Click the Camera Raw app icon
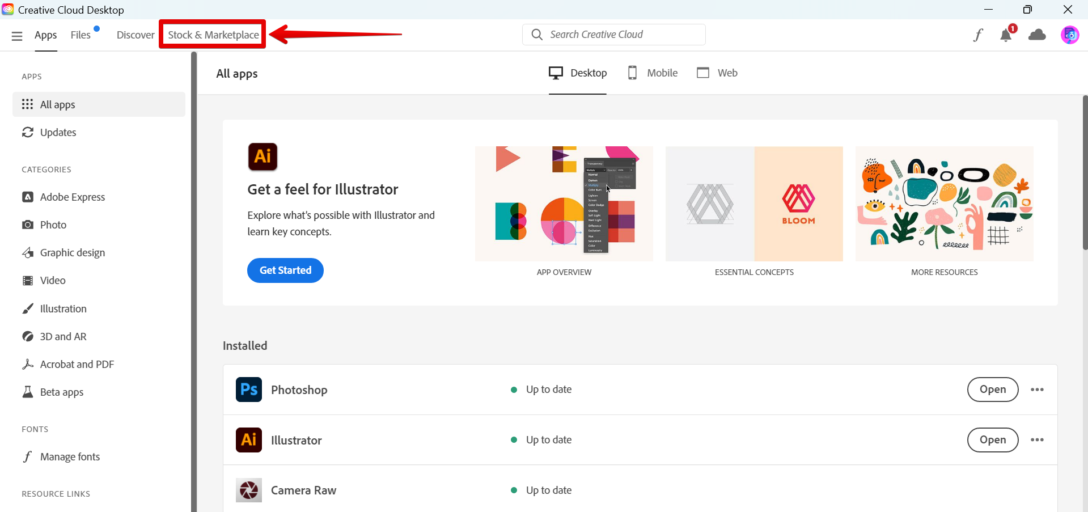 pos(249,490)
